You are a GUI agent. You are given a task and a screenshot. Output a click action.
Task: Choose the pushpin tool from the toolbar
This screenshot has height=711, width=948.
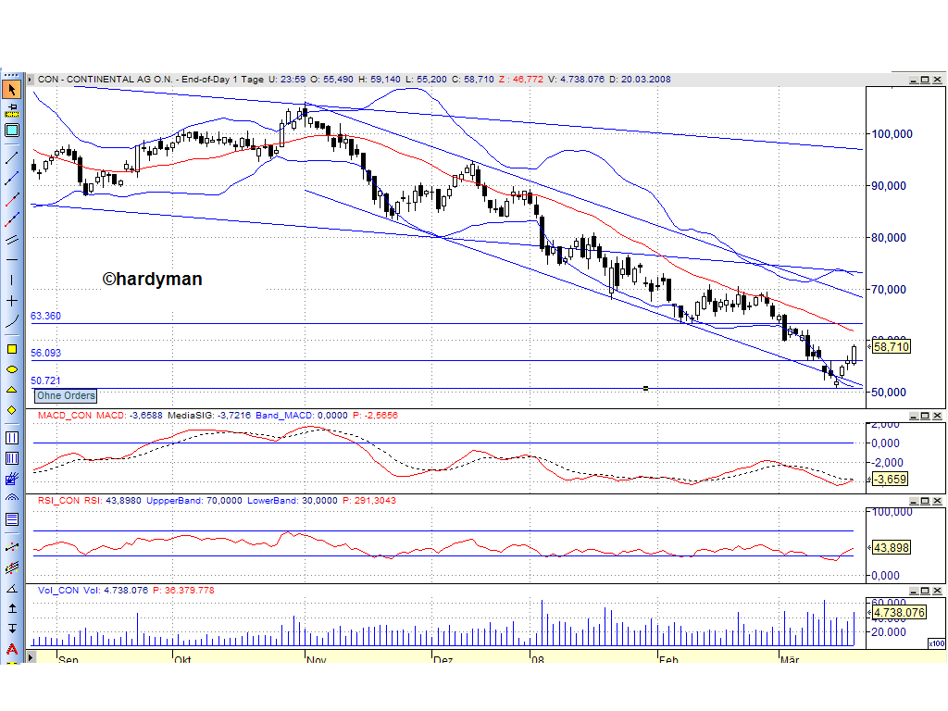coord(12,108)
